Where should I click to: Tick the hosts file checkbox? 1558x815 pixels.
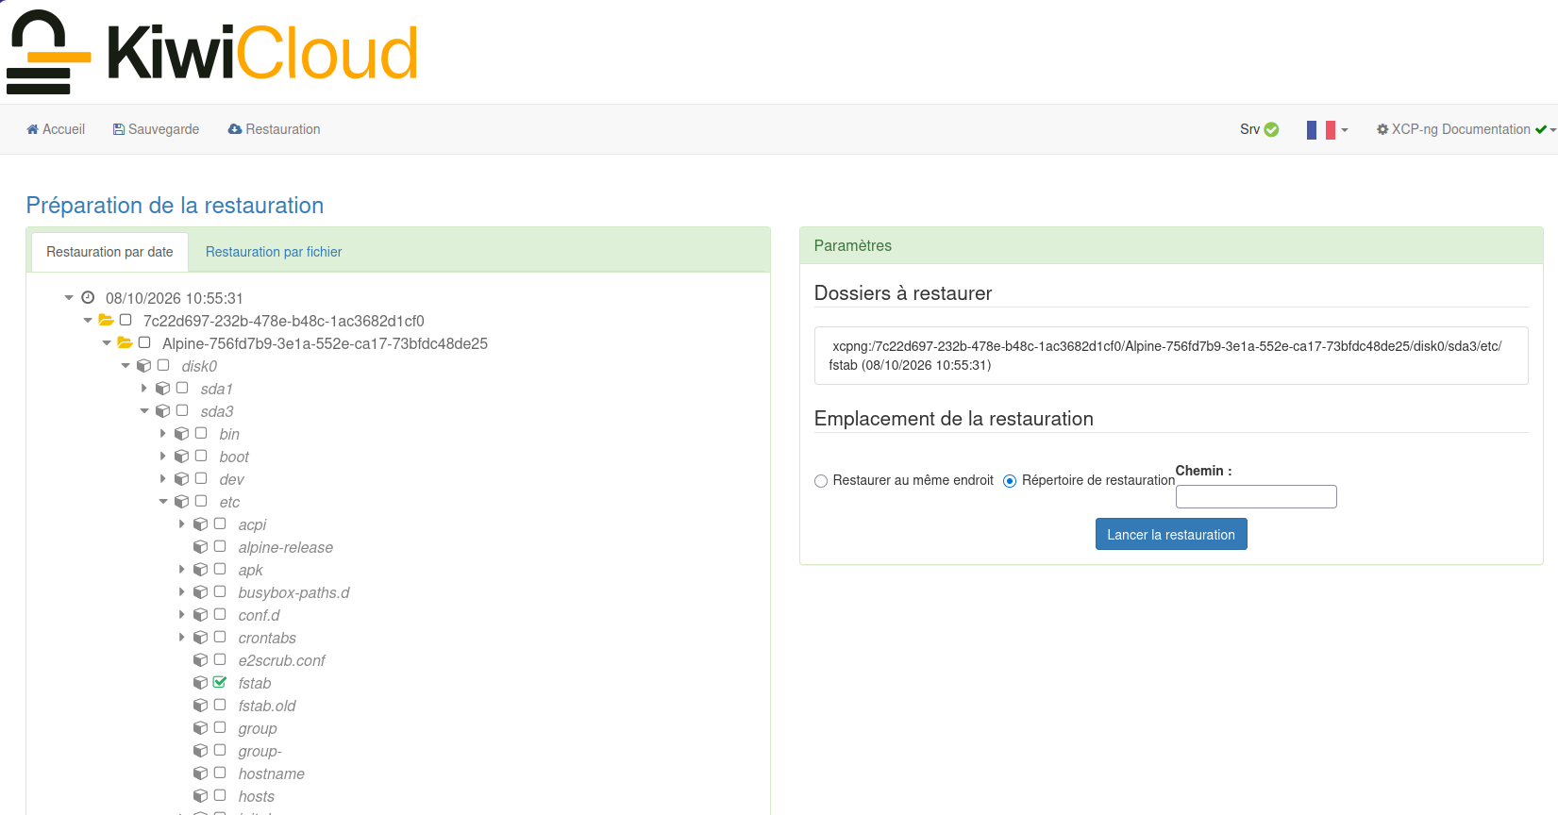[x=220, y=795]
